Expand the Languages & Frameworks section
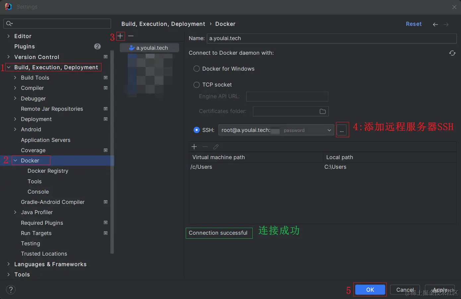The height and width of the screenshot is (299, 461). point(9,264)
